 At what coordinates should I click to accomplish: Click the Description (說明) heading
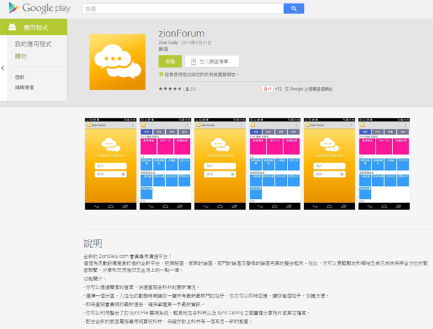(93, 244)
